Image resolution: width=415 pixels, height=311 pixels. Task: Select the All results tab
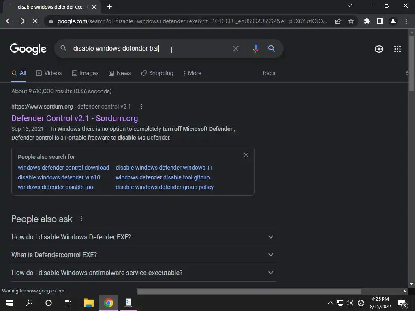click(19, 73)
